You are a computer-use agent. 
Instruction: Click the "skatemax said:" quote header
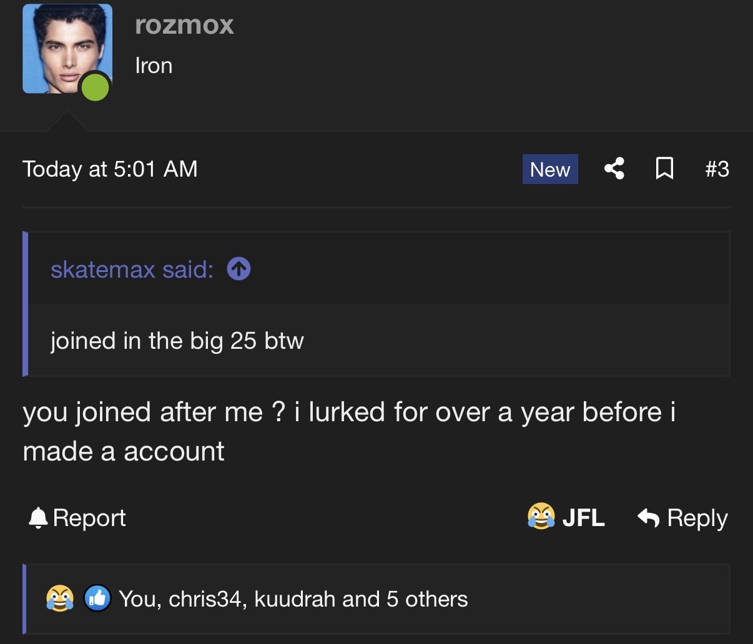click(x=132, y=270)
